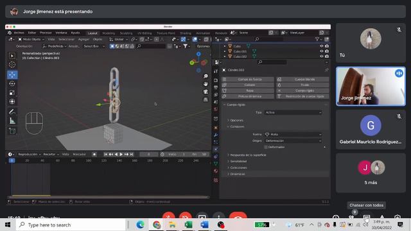The height and width of the screenshot is (231, 411).
Task: Enable the Deformación checkbox under Colisiones
Action: (x=266, y=147)
